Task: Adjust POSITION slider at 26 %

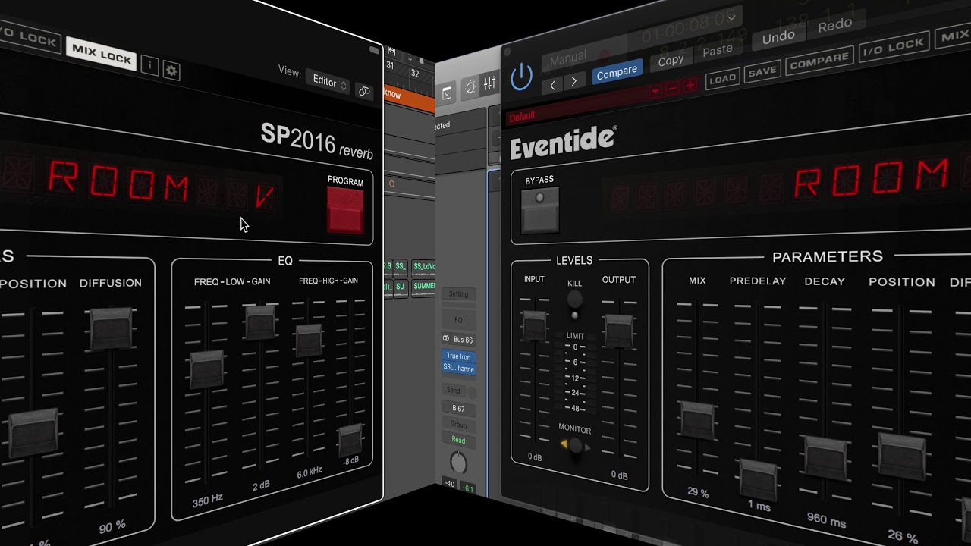Action: [902, 456]
